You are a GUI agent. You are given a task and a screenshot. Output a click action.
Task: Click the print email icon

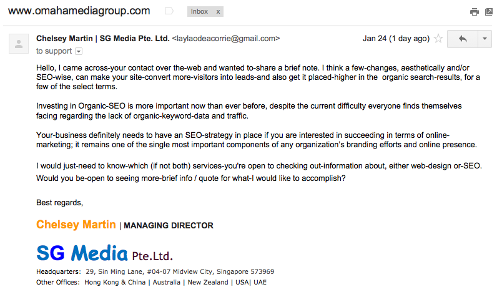click(474, 12)
